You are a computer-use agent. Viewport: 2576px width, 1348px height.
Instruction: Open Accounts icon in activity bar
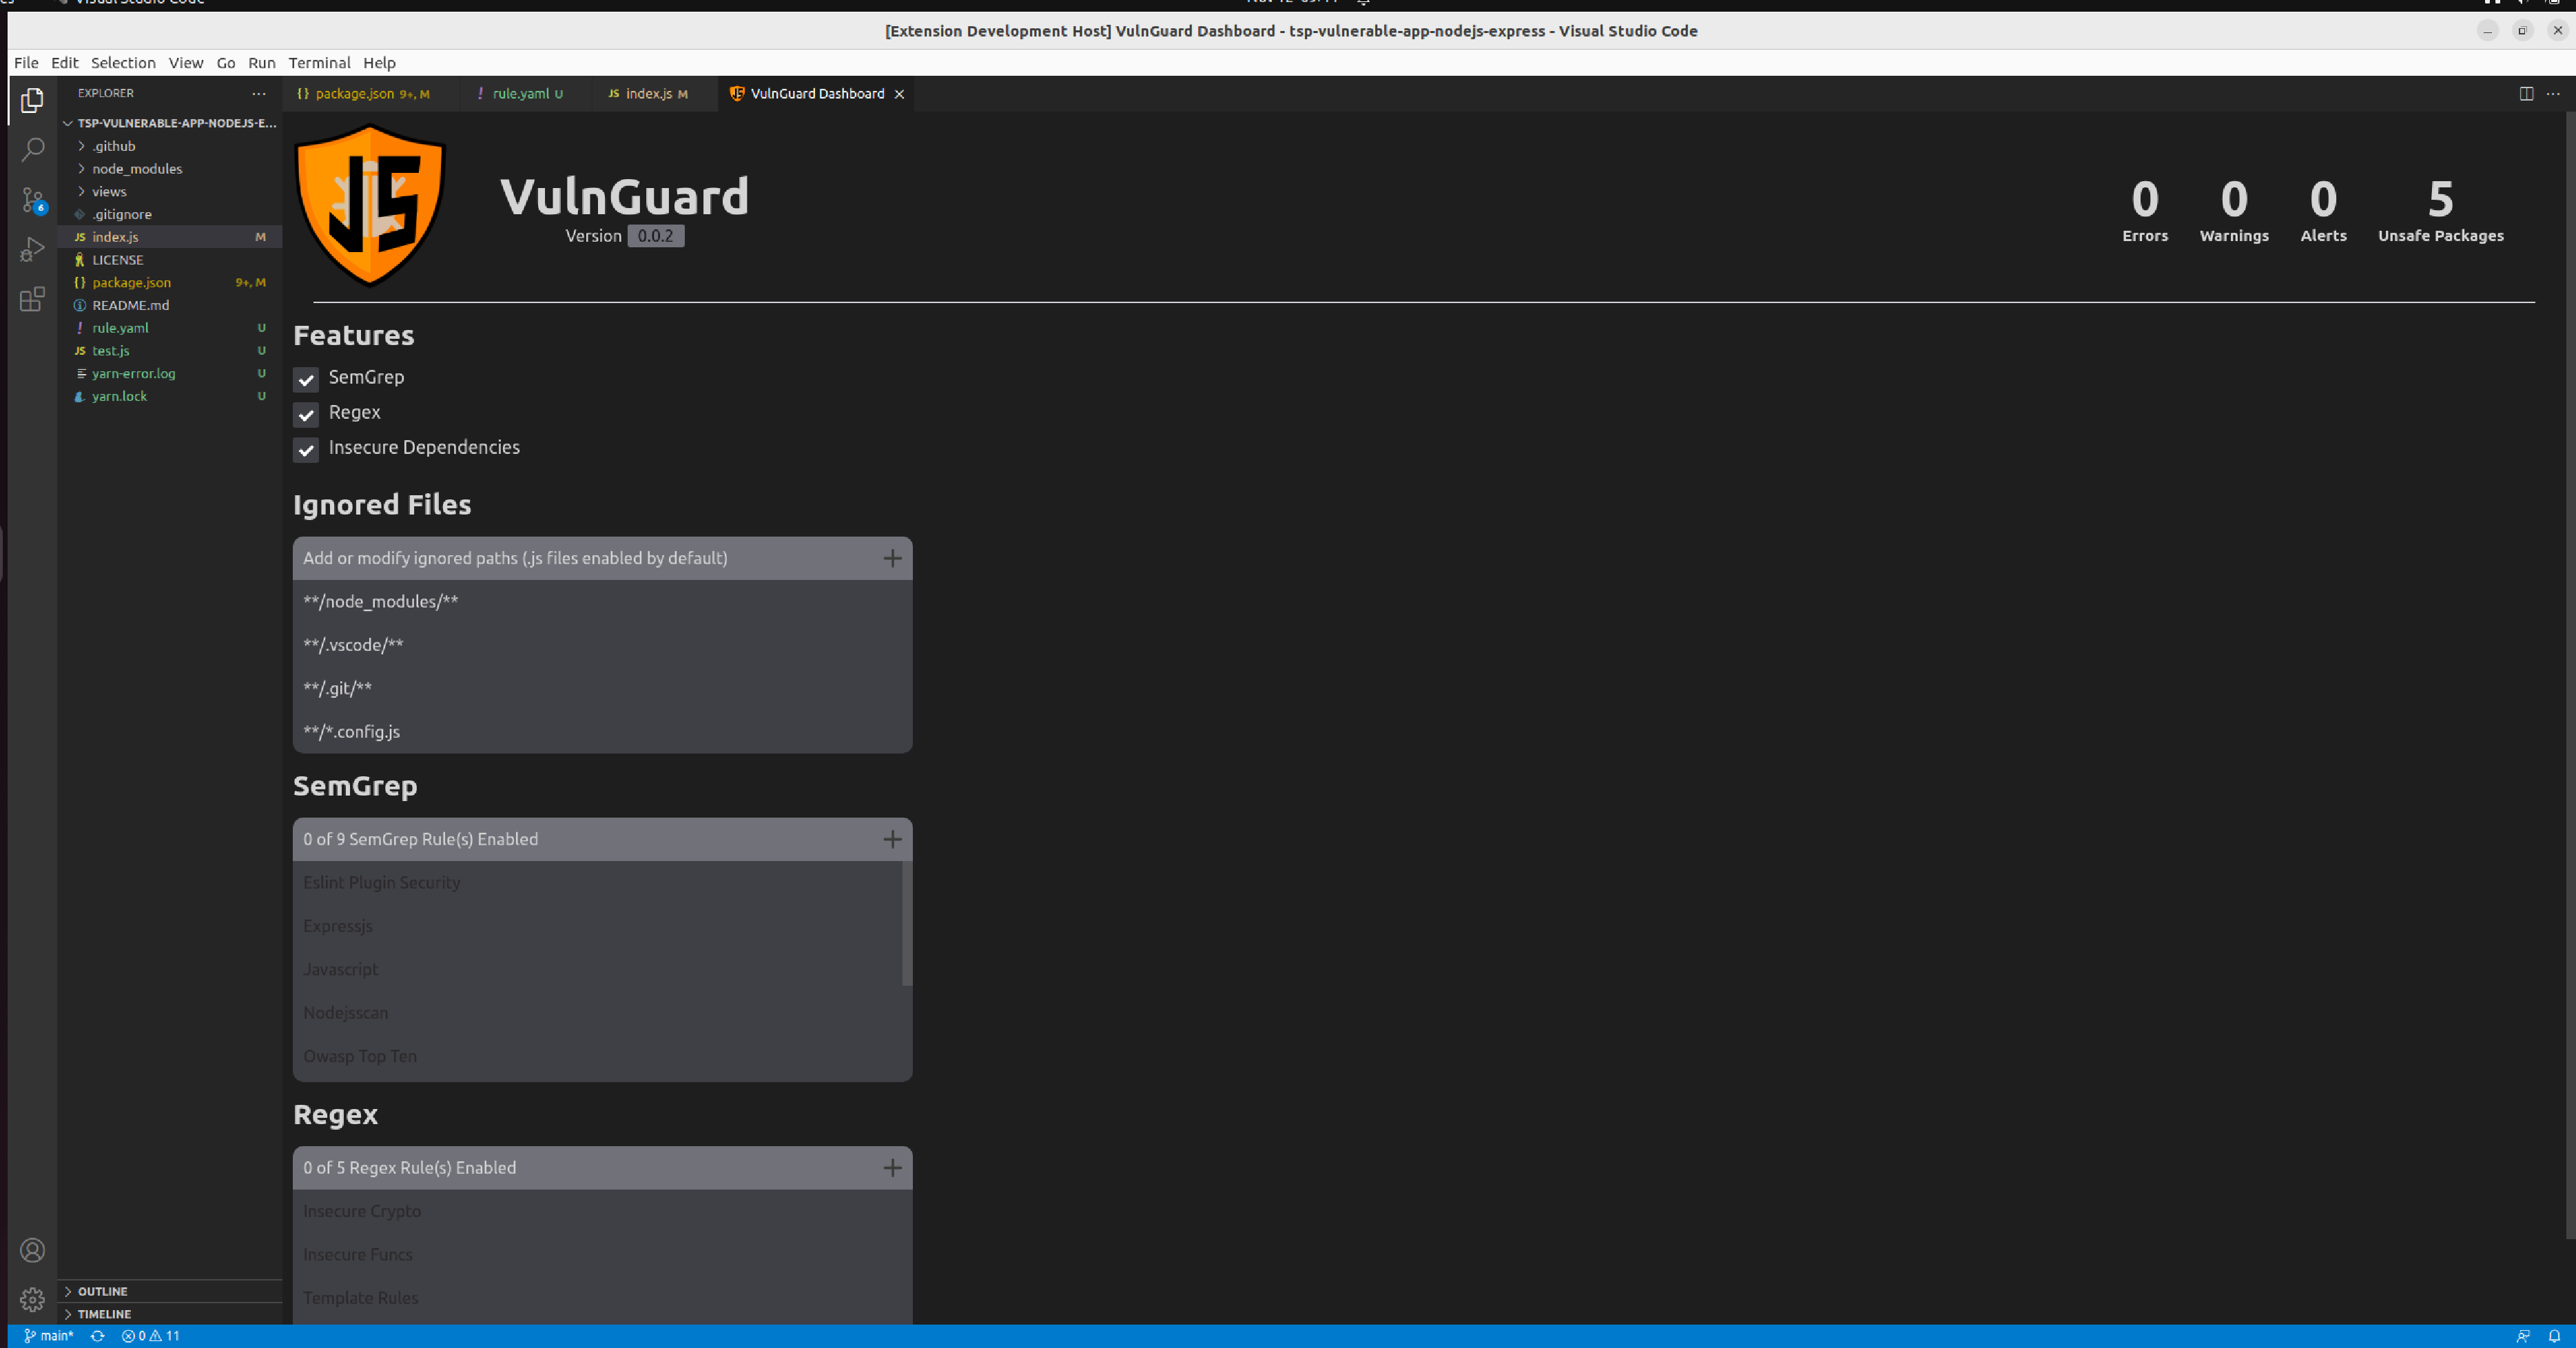coord(32,1250)
